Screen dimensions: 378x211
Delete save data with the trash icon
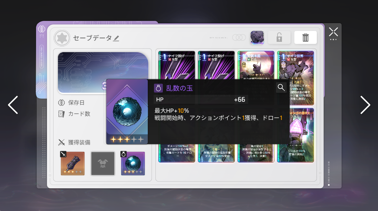305,37
